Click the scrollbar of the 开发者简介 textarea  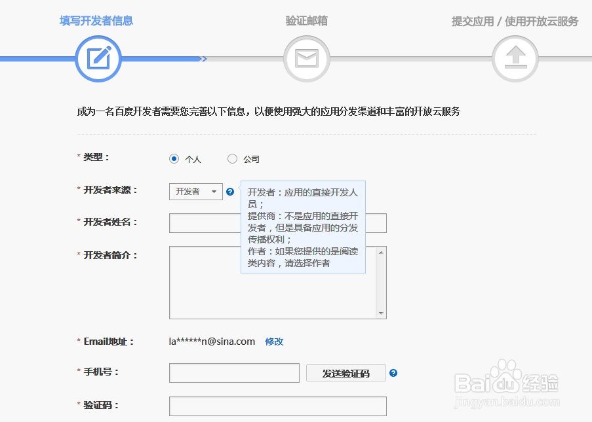(x=381, y=281)
